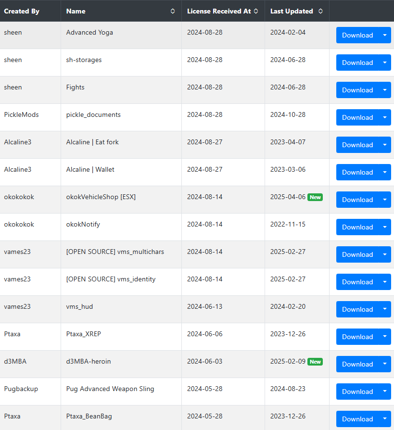Expand Ptaxa_BeanBag download dropdown caret

385,419
